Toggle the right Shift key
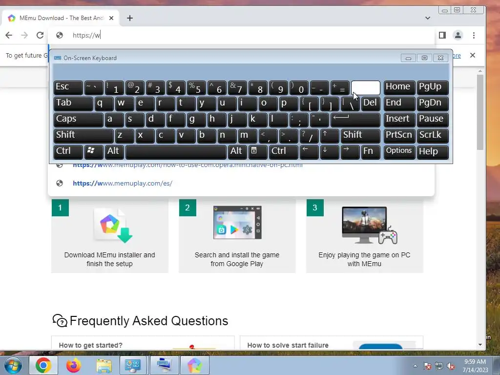 pos(360,136)
